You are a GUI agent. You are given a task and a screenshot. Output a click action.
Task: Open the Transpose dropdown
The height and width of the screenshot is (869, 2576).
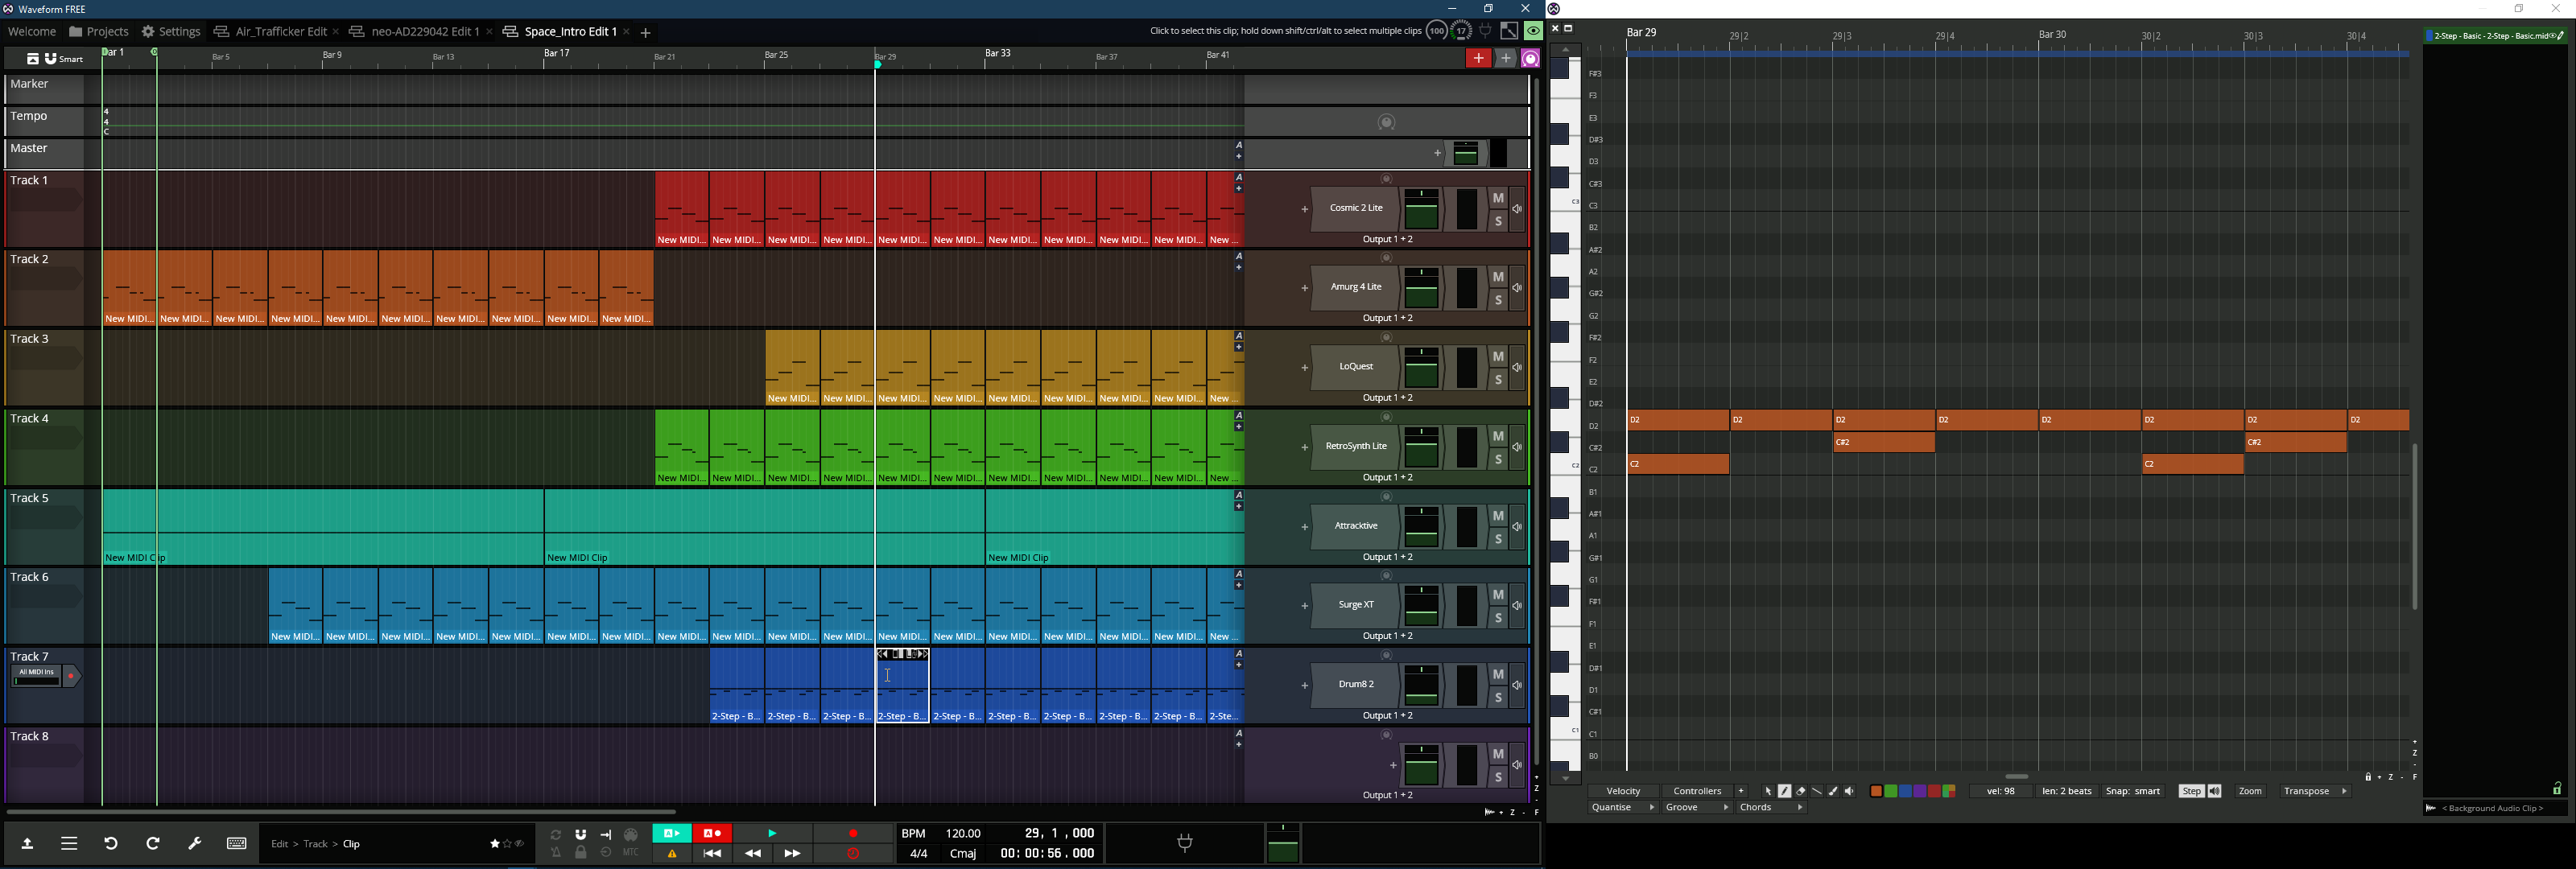pos(2315,791)
